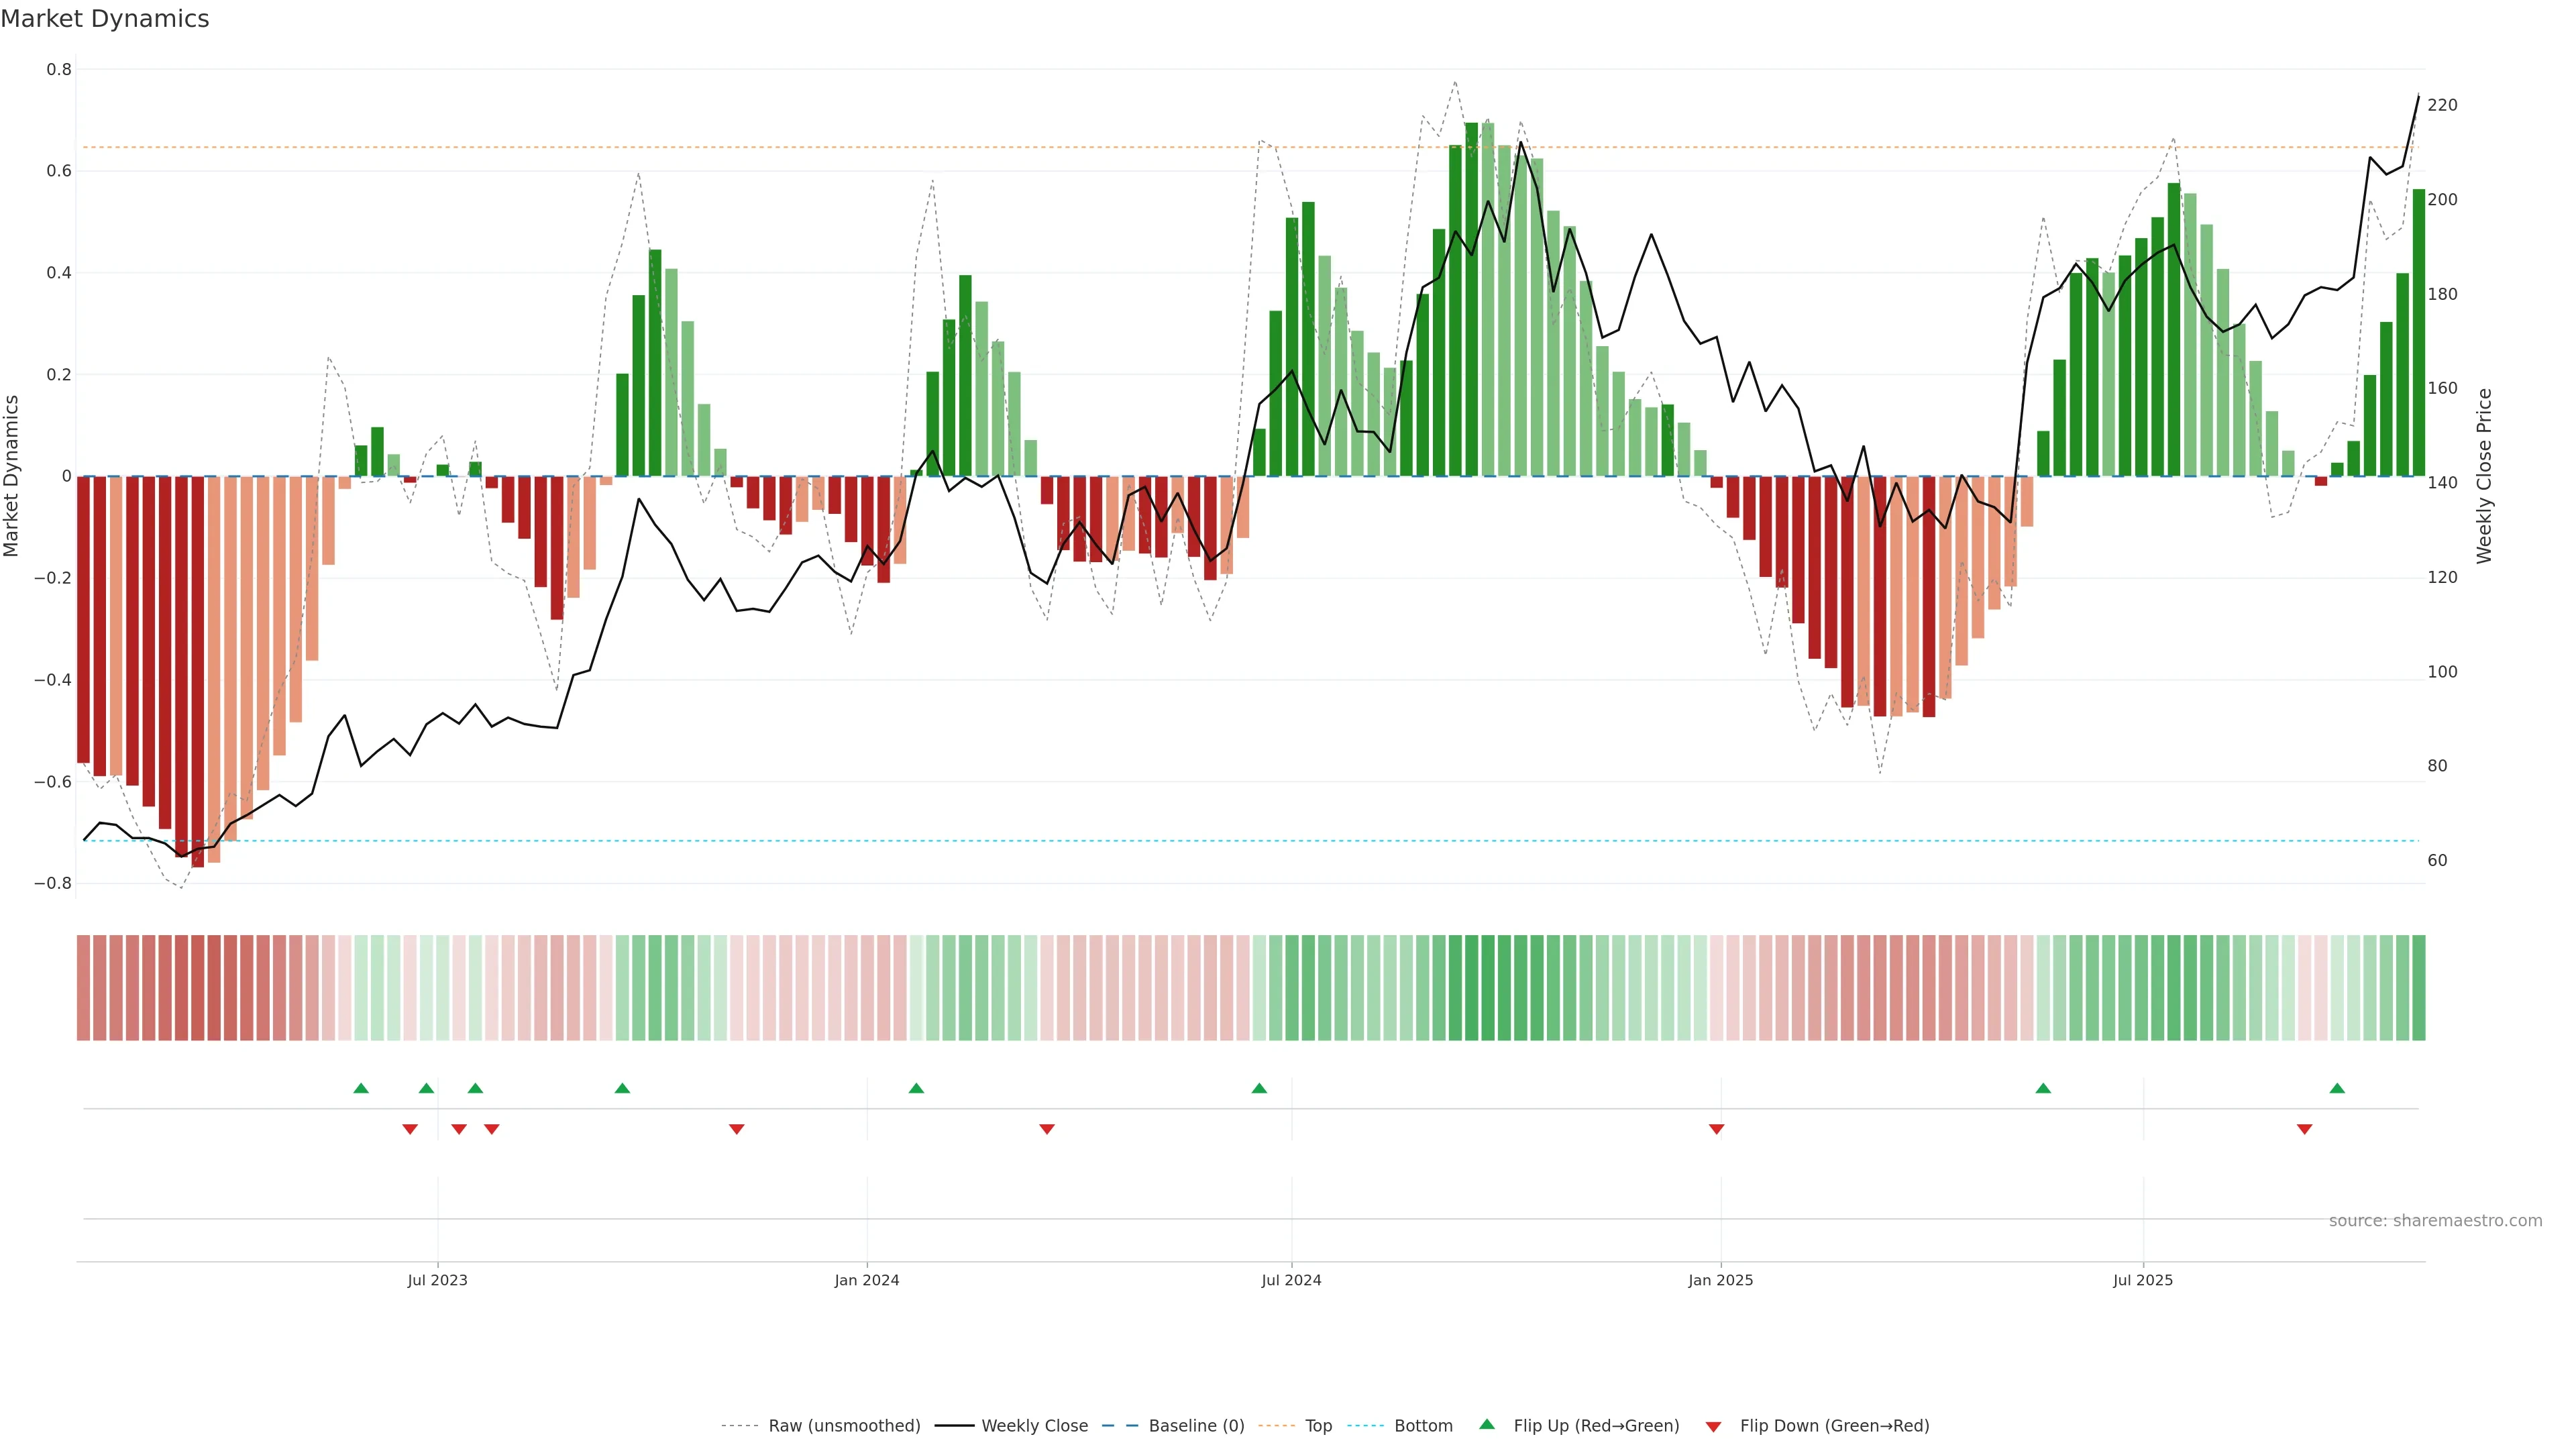This screenshot has width=2576, height=1449.
Task: Click the Jan 2025 x-axis label
Action: [1720, 1280]
